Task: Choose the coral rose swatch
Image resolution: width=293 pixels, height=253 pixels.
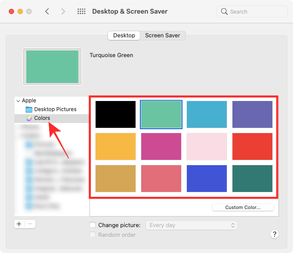Action: coord(161,178)
